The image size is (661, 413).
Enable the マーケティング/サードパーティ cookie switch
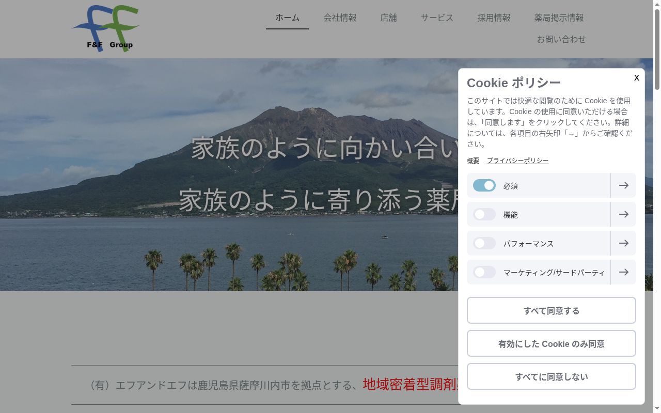pos(484,272)
